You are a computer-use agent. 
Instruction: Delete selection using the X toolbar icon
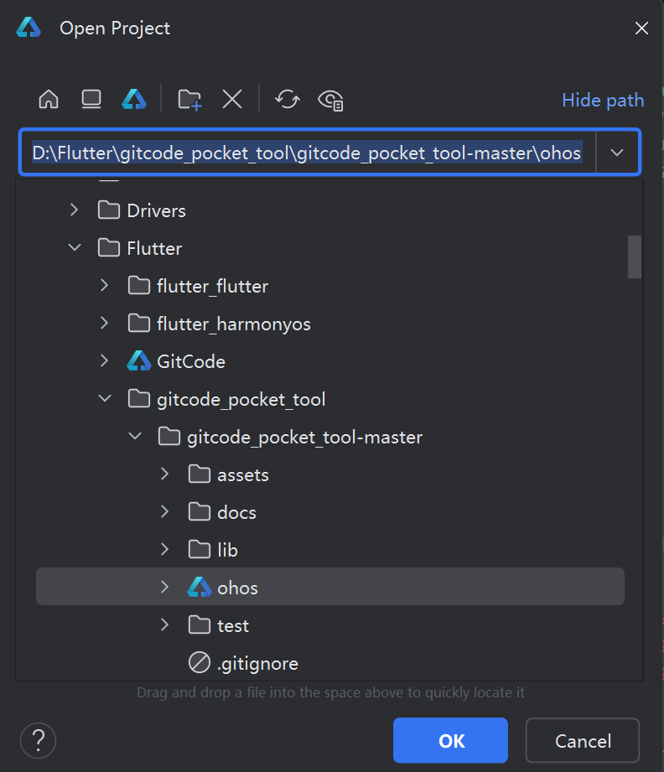pos(232,99)
